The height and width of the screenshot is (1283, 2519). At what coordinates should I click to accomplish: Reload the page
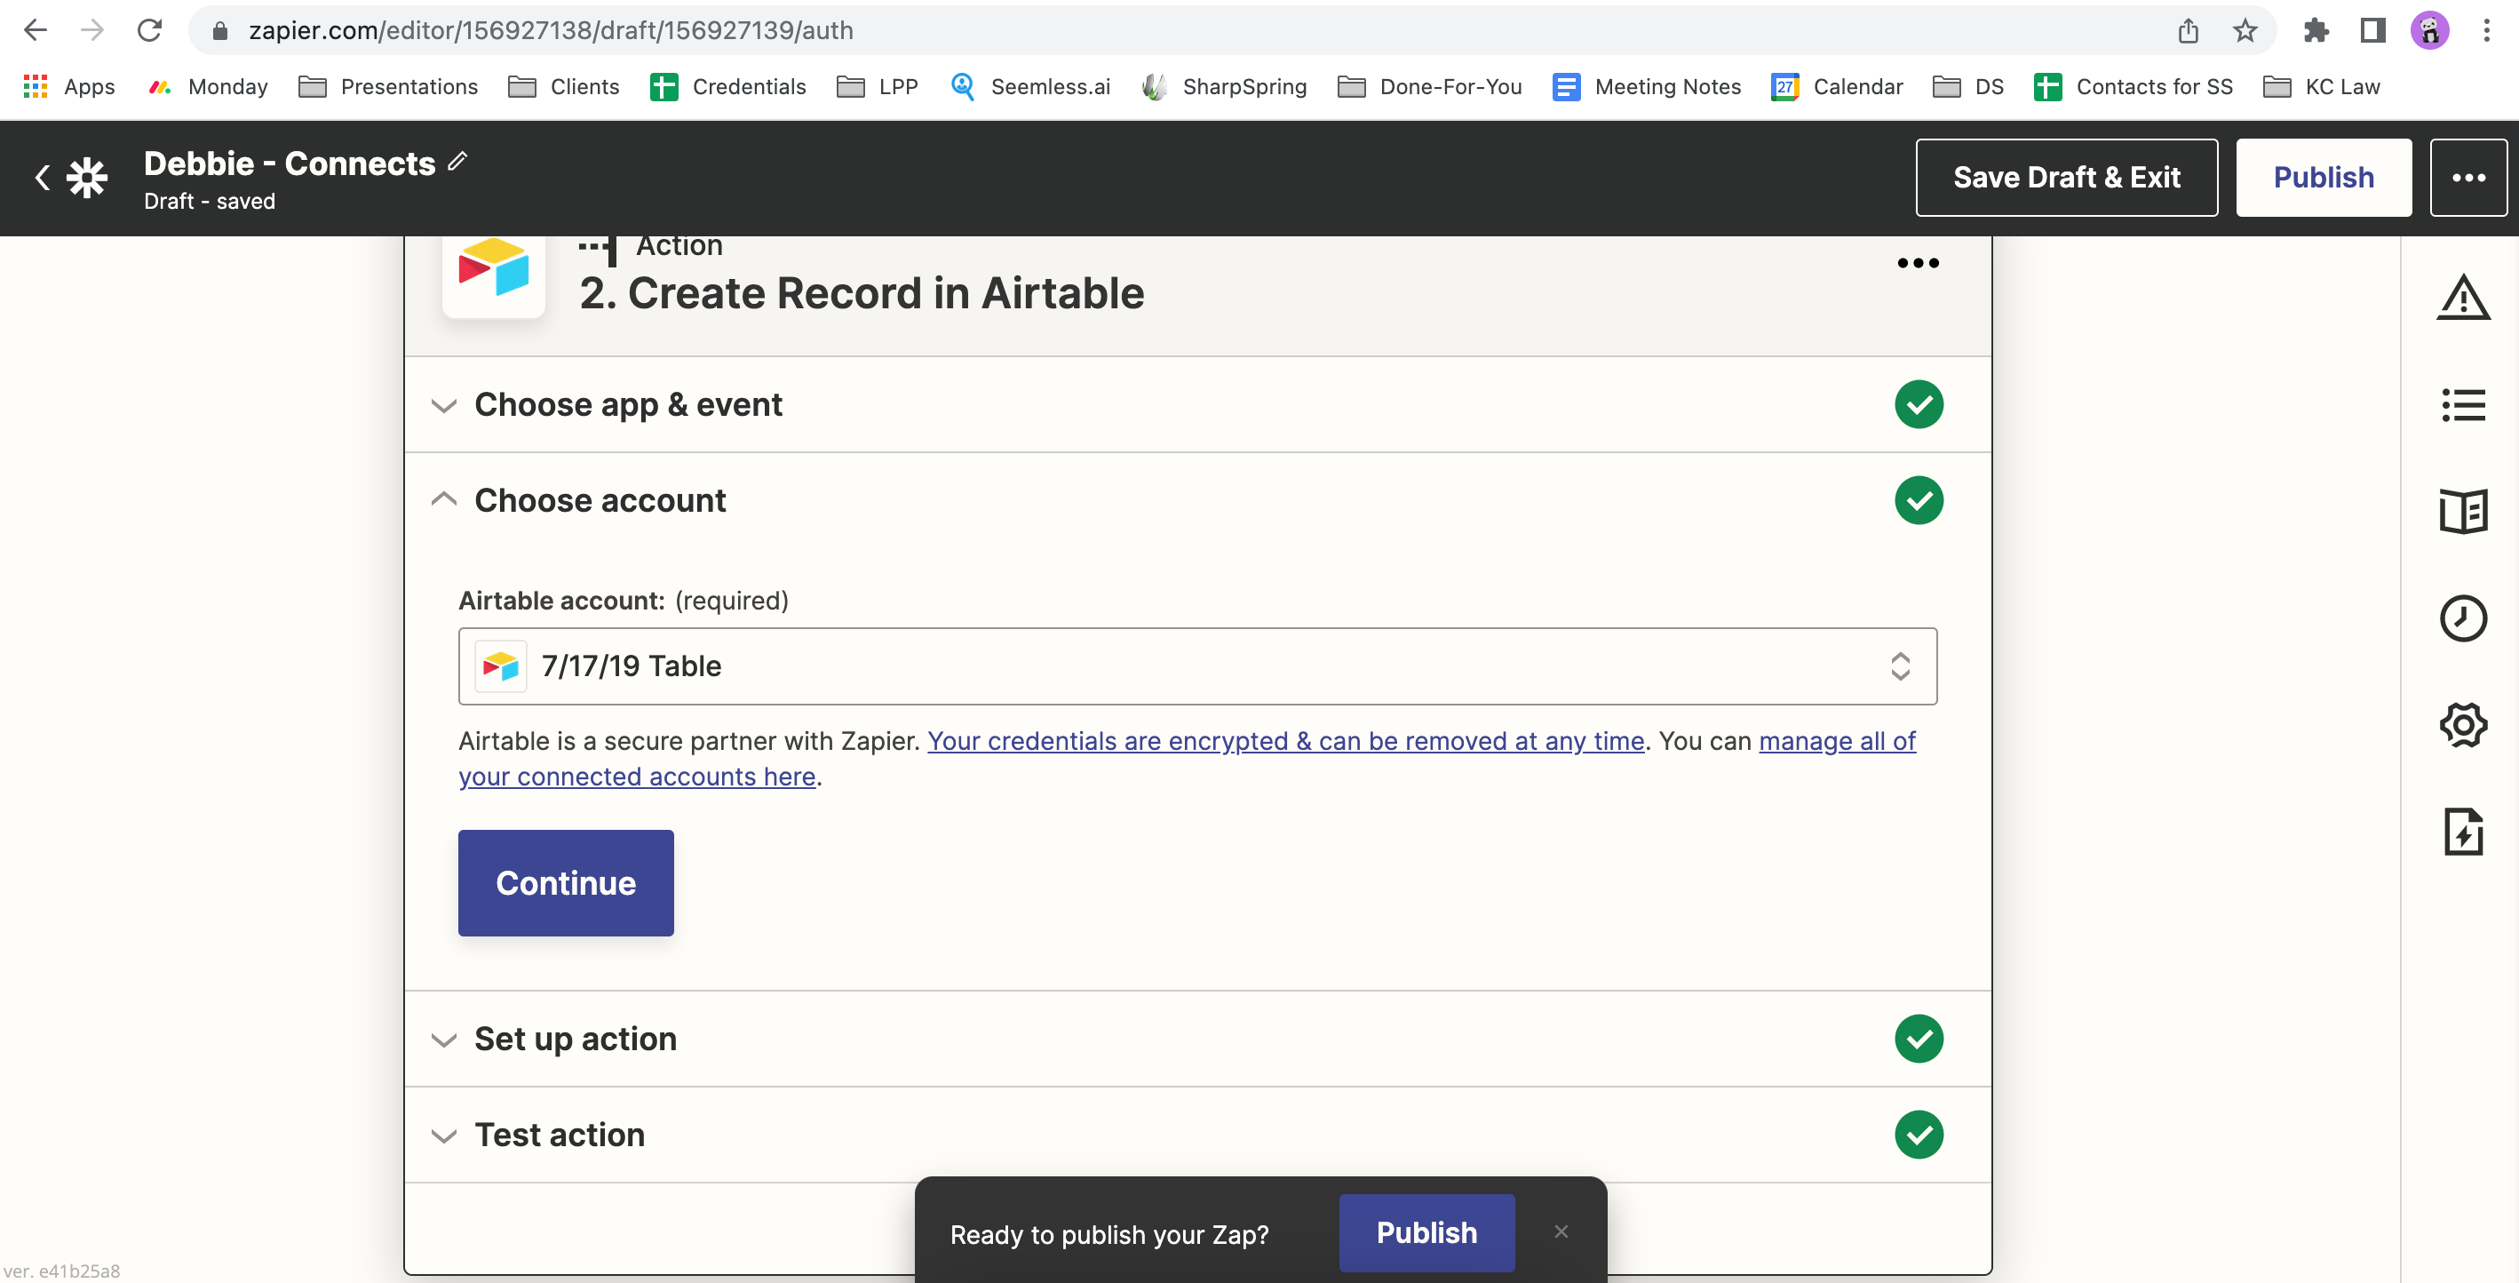pyautogui.click(x=149, y=30)
